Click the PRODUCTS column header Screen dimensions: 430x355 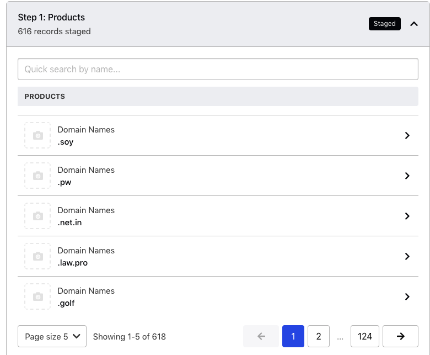pos(45,96)
